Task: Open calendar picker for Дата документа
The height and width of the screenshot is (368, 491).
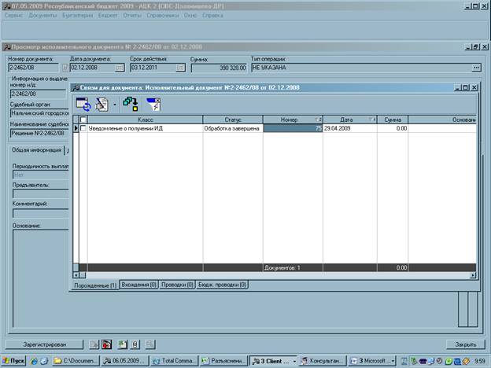Action: 120,68
